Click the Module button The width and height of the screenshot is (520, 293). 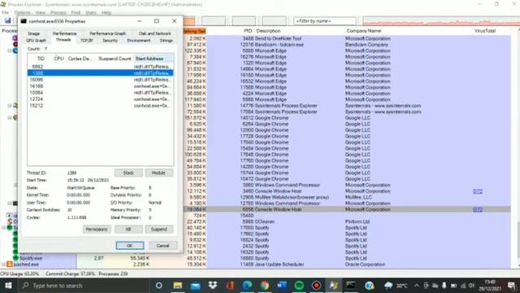click(x=159, y=173)
